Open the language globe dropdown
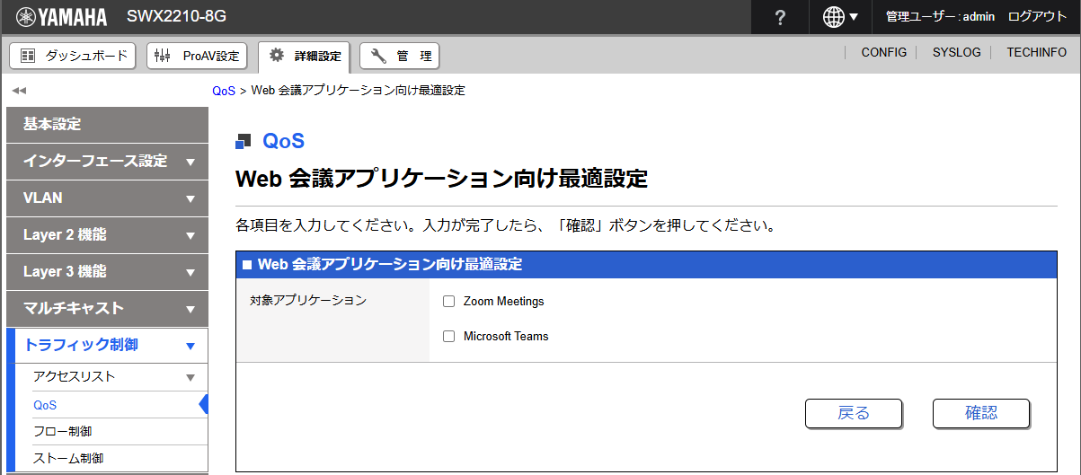 [x=839, y=18]
